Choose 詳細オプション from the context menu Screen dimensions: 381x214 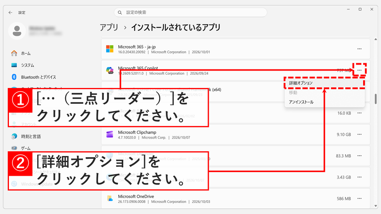(324, 83)
